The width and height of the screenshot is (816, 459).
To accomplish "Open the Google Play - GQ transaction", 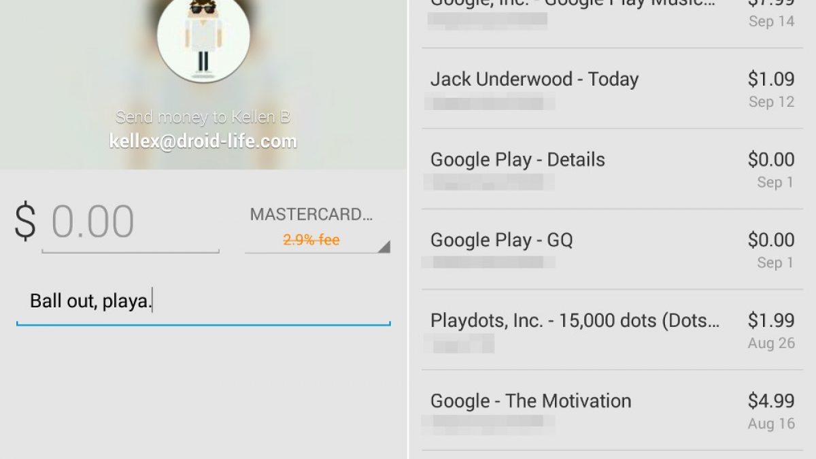I will point(612,249).
